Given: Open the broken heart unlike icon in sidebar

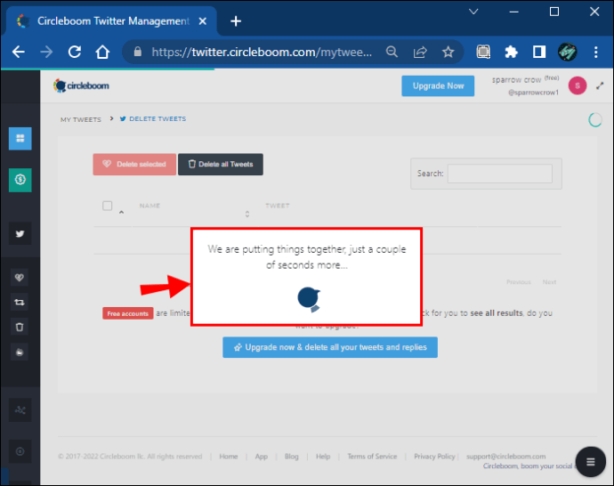Looking at the screenshot, I should 20,278.
